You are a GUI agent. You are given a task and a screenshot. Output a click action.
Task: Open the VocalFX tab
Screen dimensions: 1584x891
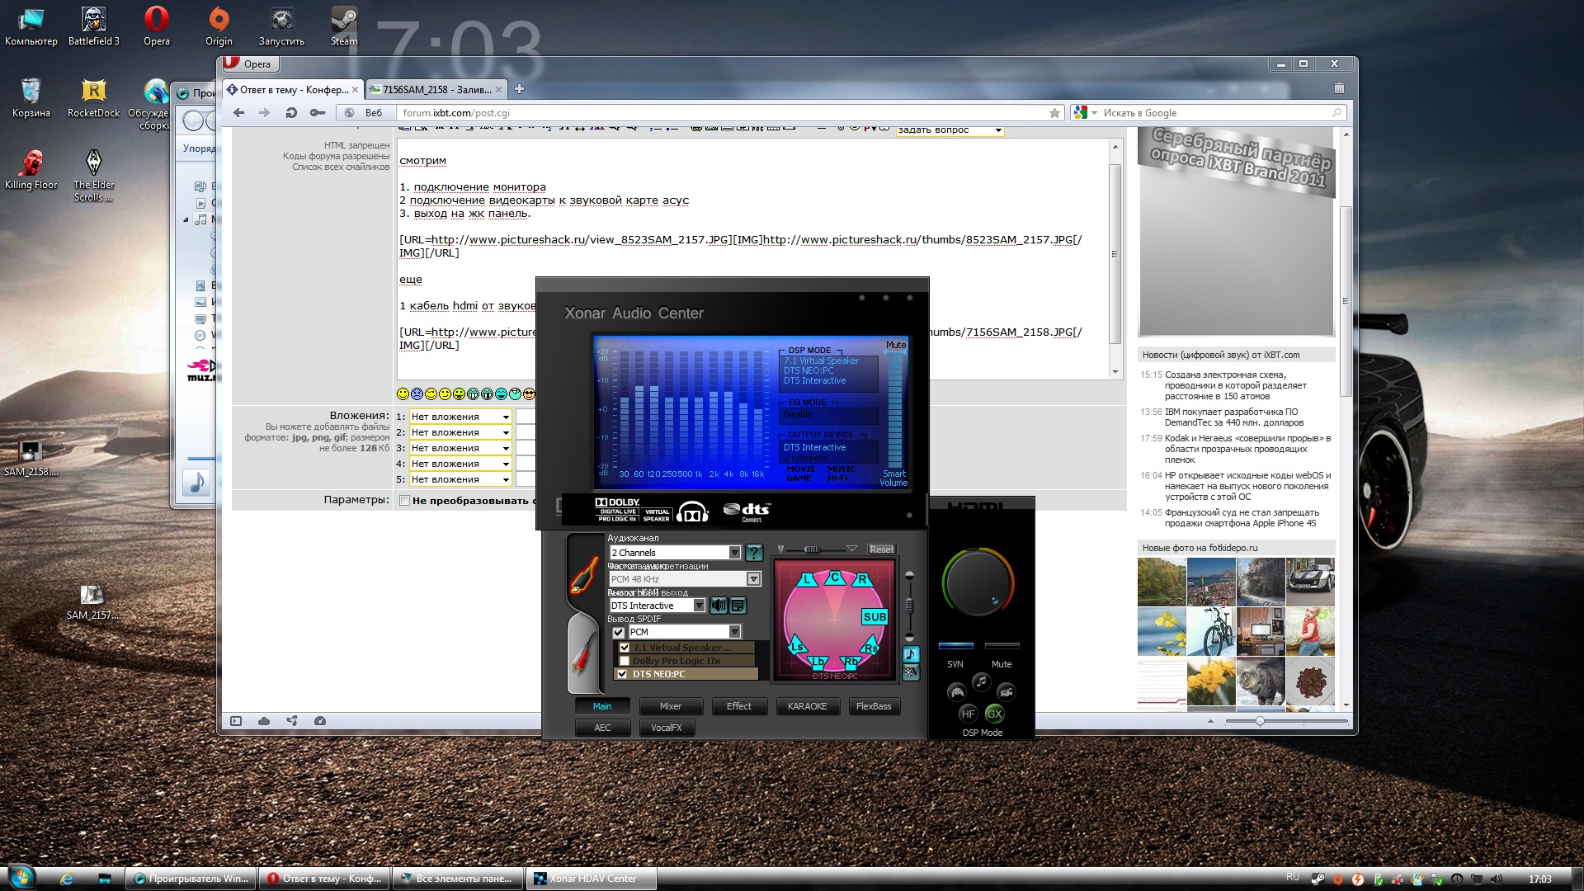click(667, 728)
